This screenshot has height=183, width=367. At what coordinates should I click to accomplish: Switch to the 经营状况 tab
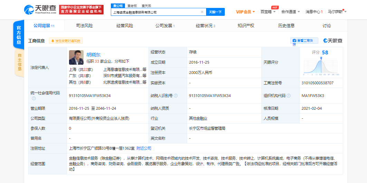click(205, 26)
